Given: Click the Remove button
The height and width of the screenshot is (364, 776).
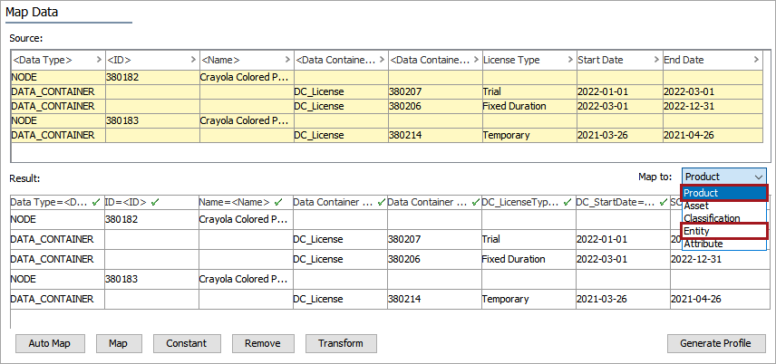Looking at the screenshot, I should tap(263, 343).
